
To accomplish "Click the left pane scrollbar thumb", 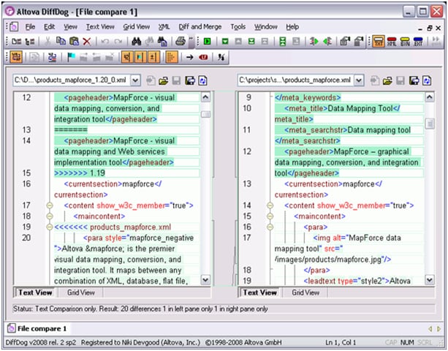I will pyautogui.click(x=205, y=114).
